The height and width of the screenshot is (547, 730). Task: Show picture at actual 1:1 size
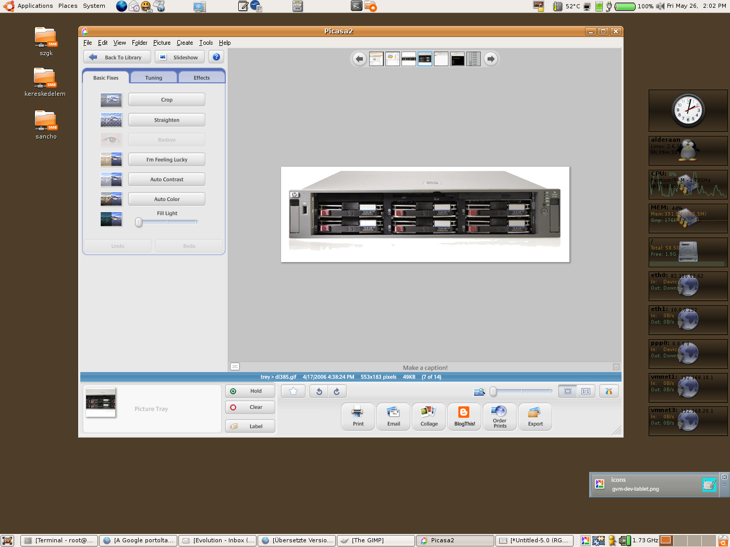pyautogui.click(x=586, y=391)
